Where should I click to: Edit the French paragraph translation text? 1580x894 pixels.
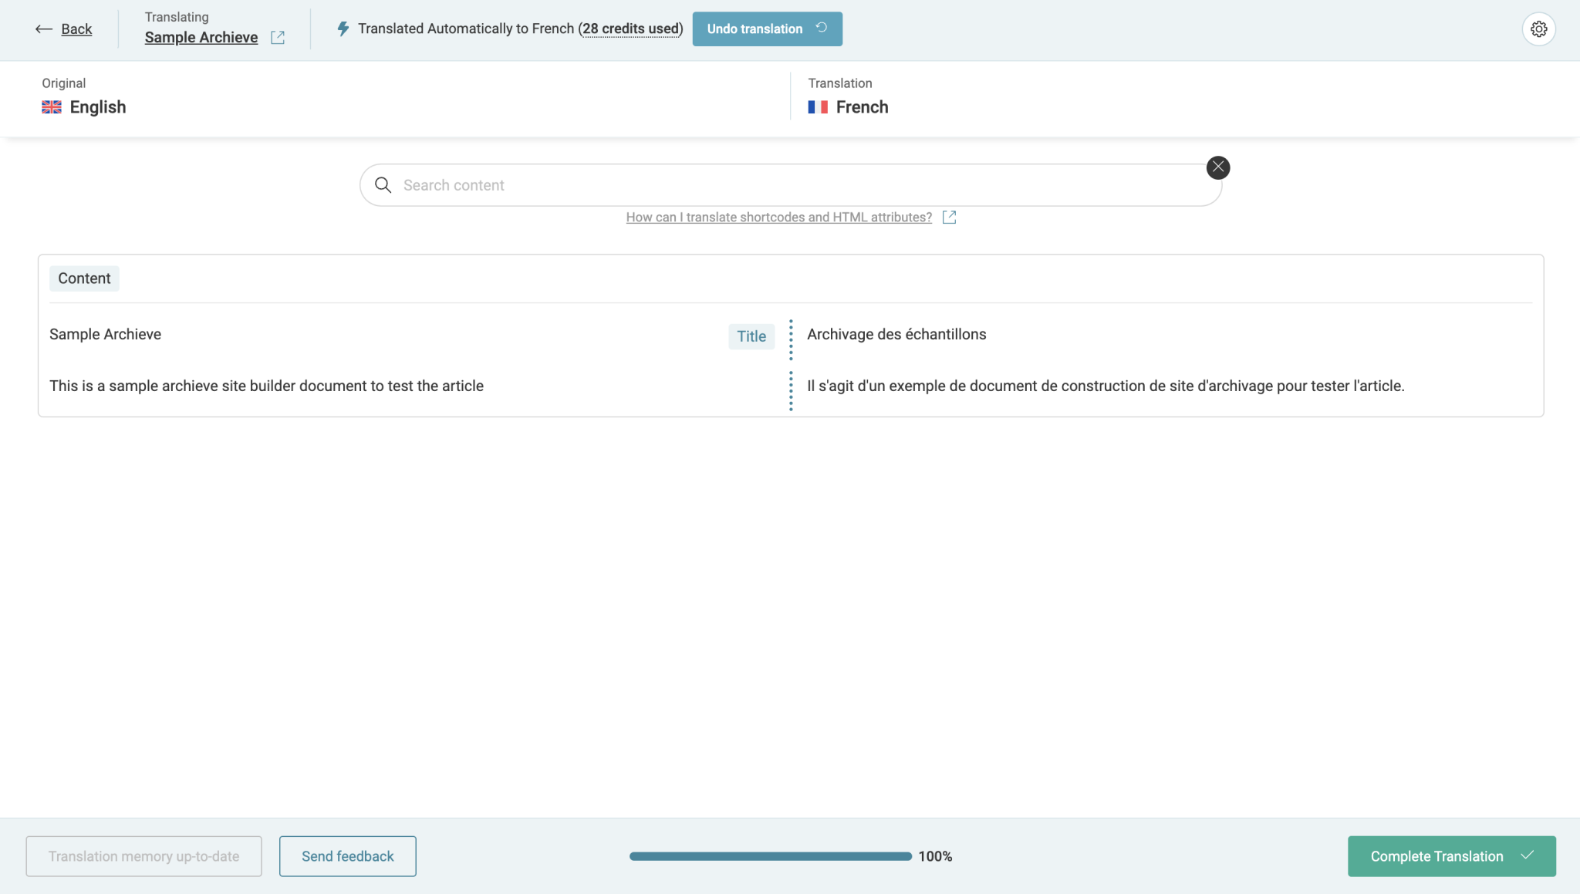pyautogui.click(x=1105, y=386)
